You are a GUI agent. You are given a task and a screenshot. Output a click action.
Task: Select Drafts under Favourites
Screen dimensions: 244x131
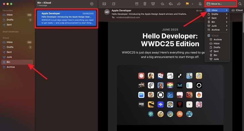[x=17, y=20]
